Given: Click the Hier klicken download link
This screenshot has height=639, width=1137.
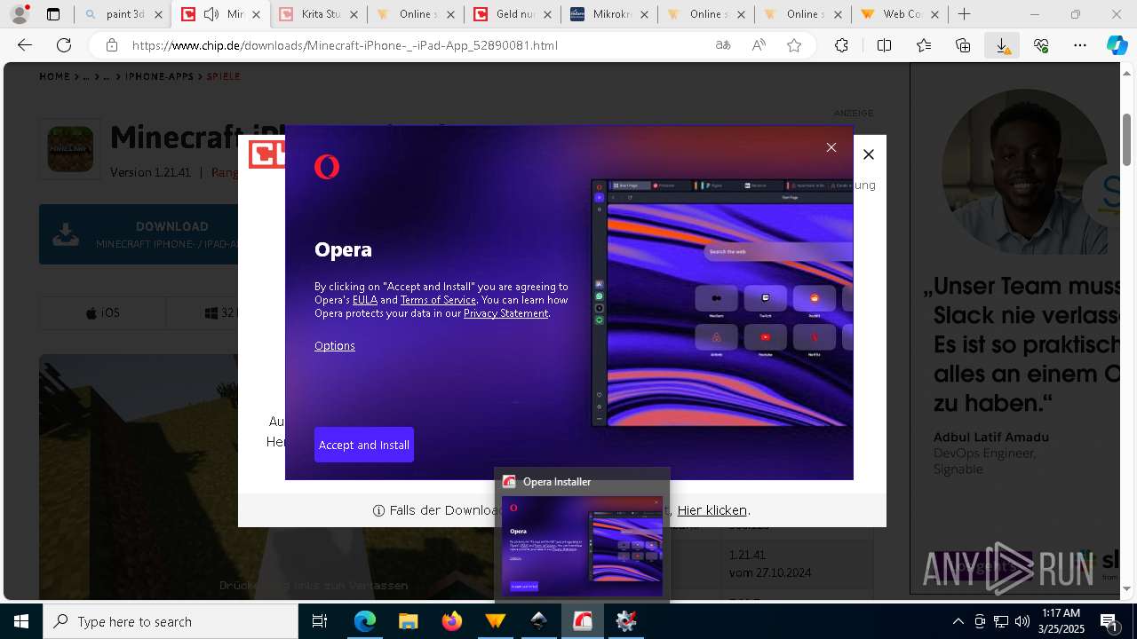Looking at the screenshot, I should tap(712, 510).
